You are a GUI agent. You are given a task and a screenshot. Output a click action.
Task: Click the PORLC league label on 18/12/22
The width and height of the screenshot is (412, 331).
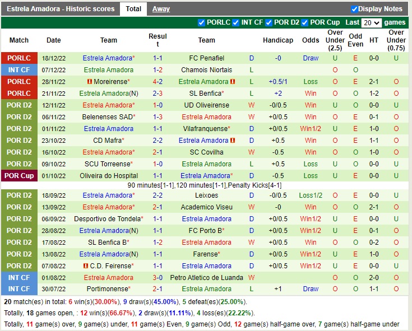[x=19, y=58]
